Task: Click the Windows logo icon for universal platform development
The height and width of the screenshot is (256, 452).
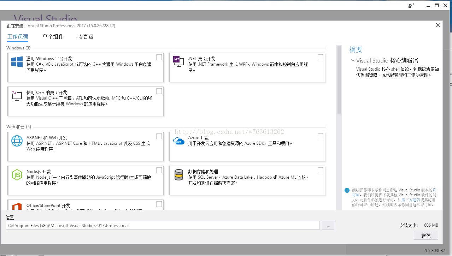Action: point(17,62)
